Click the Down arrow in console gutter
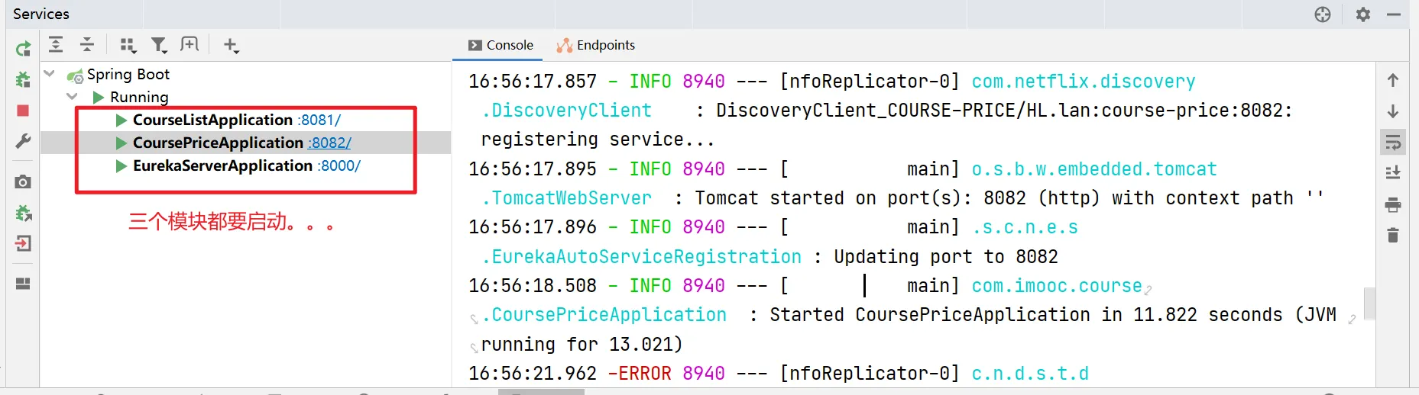Image resolution: width=1419 pixels, height=395 pixels. 1393,111
